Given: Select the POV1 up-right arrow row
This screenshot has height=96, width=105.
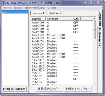Looking at the screenshot, I should point(62,76).
